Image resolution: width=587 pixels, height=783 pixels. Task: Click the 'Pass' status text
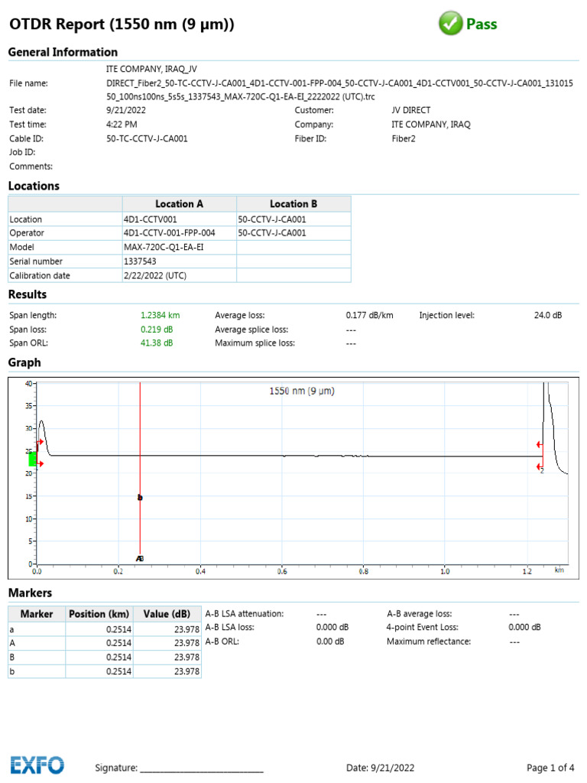[482, 24]
